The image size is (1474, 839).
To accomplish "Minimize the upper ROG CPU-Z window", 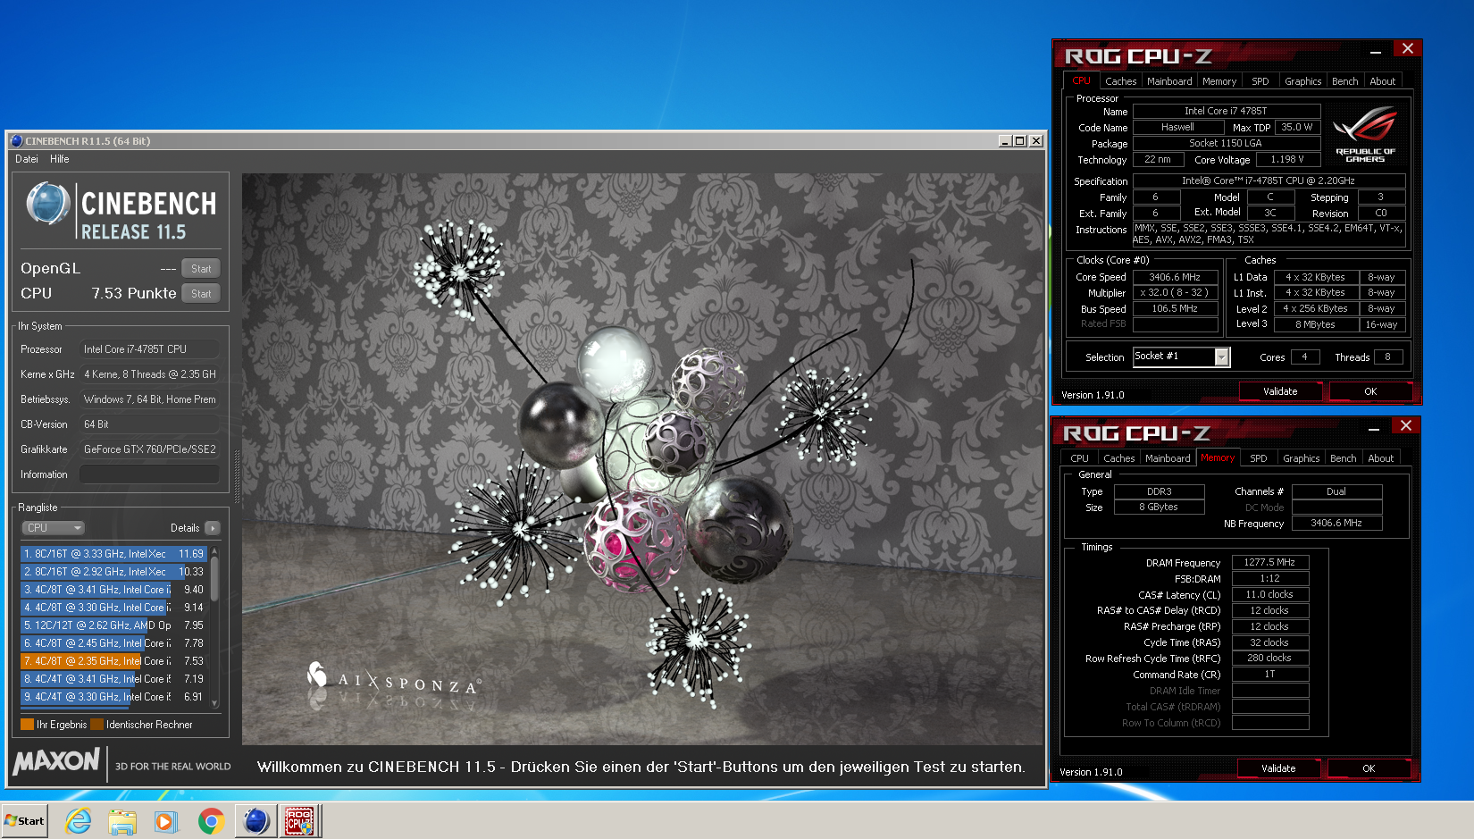I will pyautogui.click(x=1376, y=50).
